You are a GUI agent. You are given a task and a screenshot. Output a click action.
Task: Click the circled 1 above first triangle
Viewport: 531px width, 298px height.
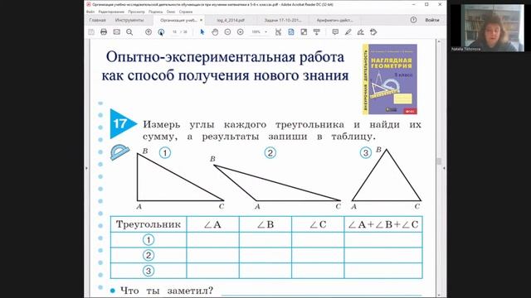pos(165,153)
